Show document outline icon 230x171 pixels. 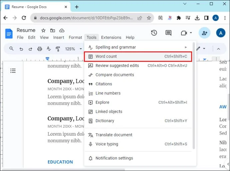13,71
